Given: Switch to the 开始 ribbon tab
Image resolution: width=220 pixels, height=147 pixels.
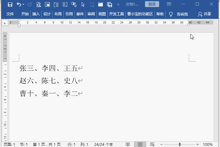Looking at the screenshot, I should 25,14.
